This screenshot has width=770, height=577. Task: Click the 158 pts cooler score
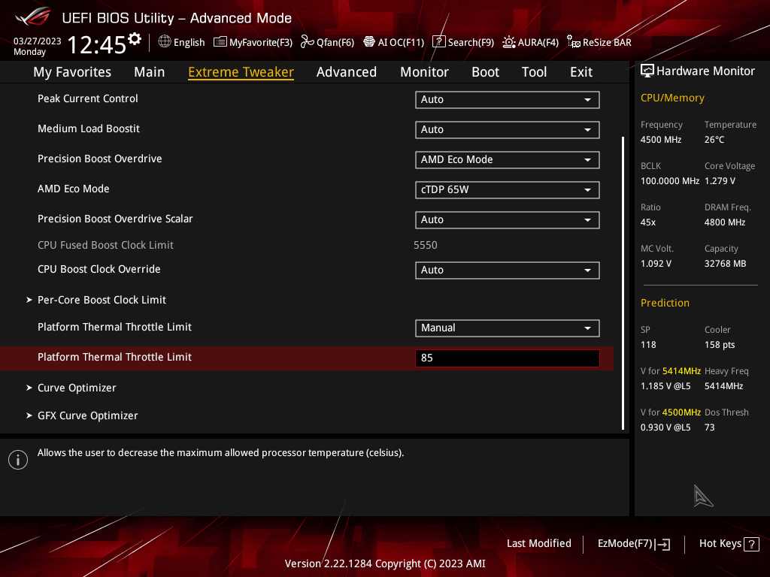720,344
